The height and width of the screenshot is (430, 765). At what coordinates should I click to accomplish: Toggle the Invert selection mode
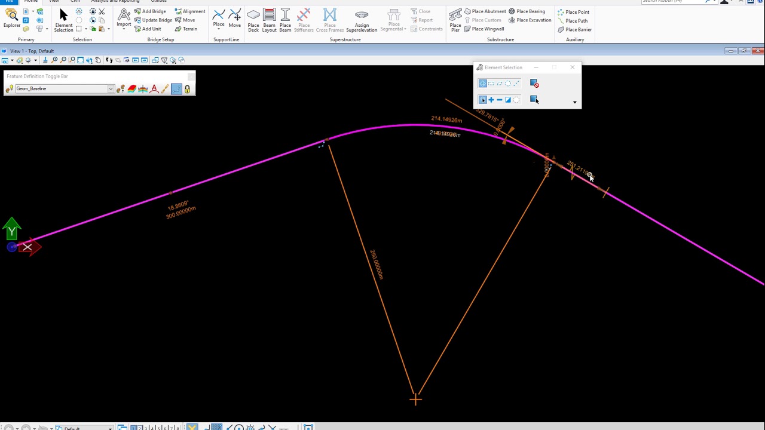[507, 100]
